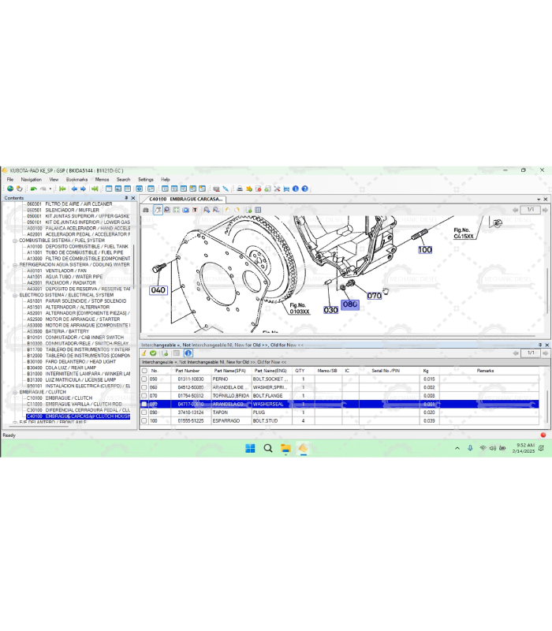Image resolution: width=552 pixels, height=631 pixels.
Task: Open File Explorer from the Windows taskbar
Action: coord(285,448)
